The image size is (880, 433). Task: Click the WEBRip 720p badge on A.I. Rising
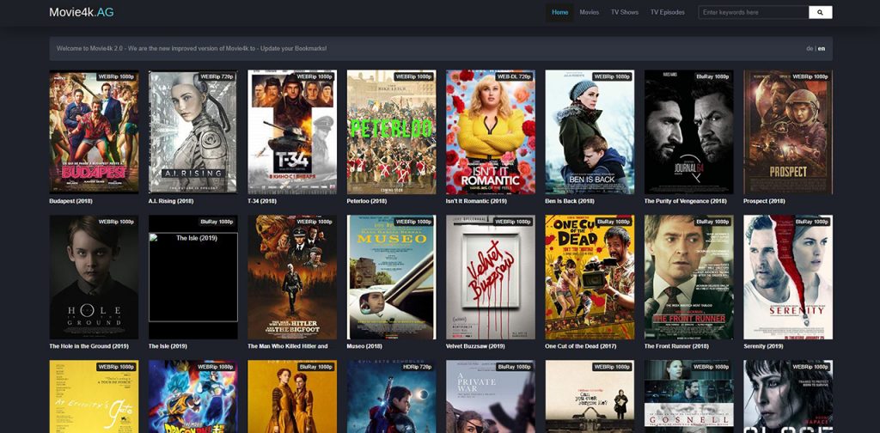(x=217, y=76)
